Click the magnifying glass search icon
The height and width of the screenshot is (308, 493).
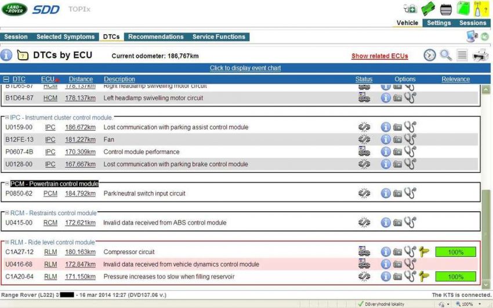(445, 56)
